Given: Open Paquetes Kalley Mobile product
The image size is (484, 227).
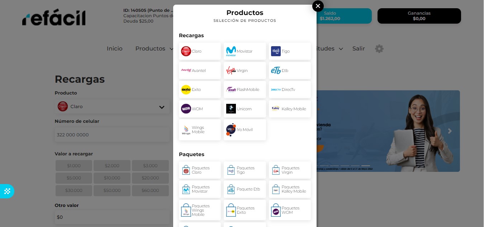Looking at the screenshot, I should (290, 189).
